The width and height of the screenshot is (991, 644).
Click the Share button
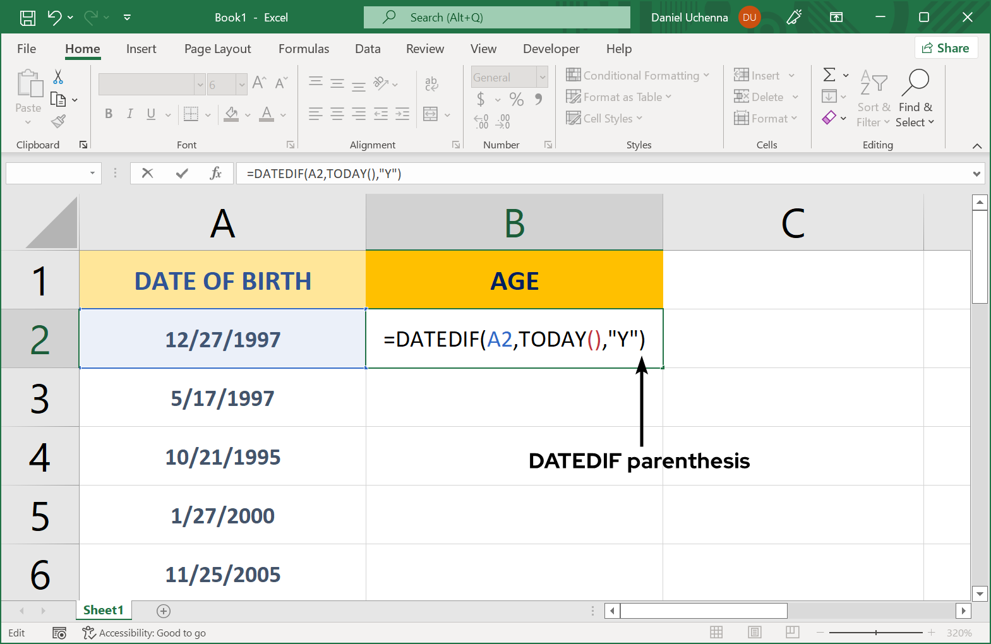[x=946, y=48]
